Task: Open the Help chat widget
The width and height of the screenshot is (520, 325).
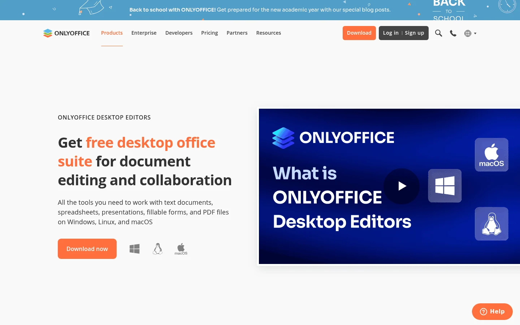Action: 492,312
